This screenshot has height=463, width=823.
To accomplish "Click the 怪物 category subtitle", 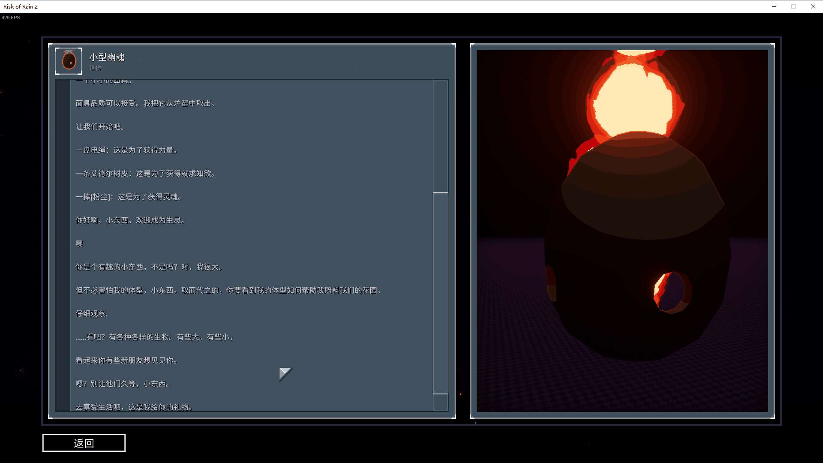I will [x=95, y=68].
